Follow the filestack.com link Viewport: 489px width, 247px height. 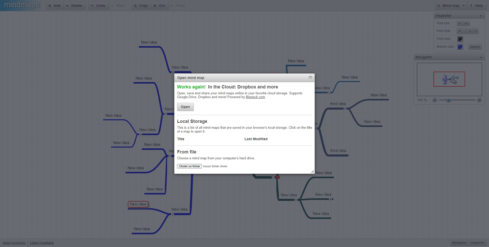255,97
